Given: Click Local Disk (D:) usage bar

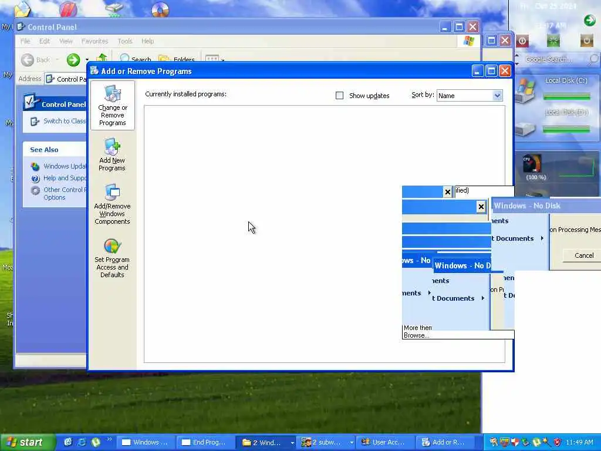Looking at the screenshot, I should [566, 130].
